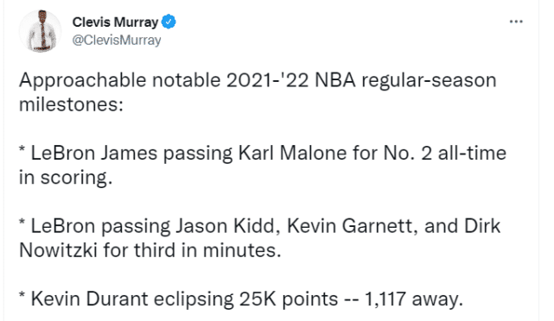554x321 pixels.
Task: Click the 'NBA' text in the tweet
Action: point(335,80)
